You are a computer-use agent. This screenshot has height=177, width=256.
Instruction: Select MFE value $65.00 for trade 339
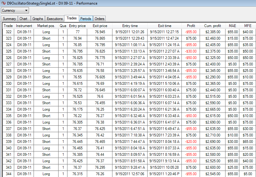pos(248,142)
